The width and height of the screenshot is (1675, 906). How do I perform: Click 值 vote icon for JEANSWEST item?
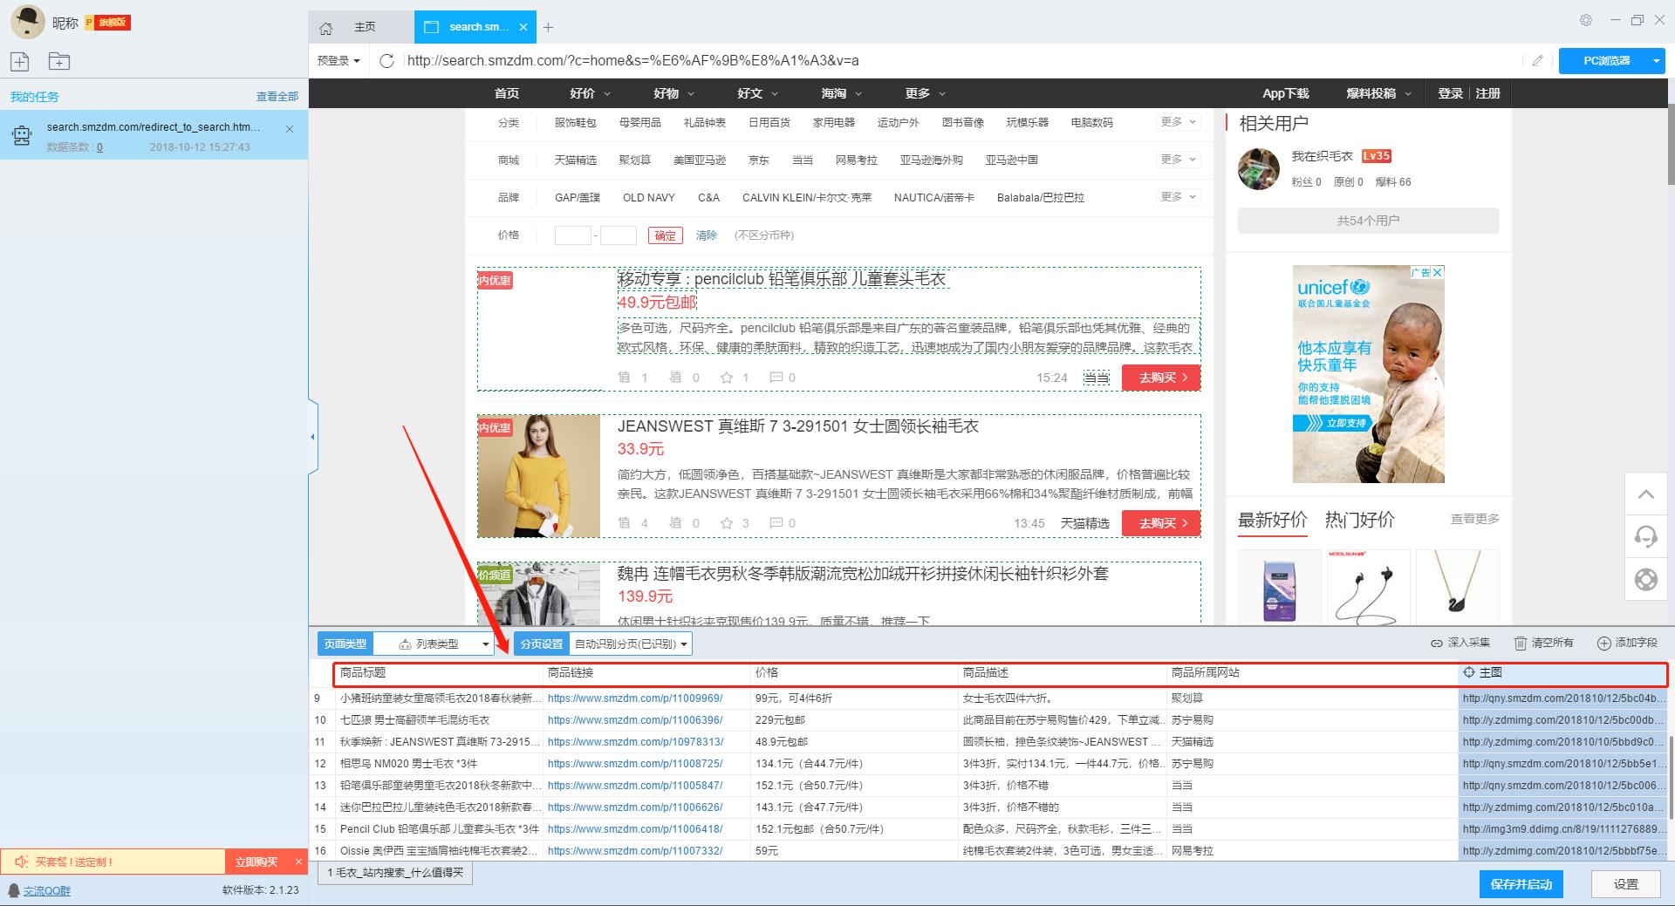624,523
